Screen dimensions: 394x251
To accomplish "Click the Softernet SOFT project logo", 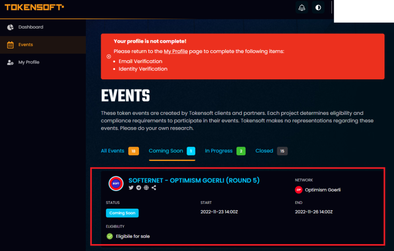I will tap(116, 183).
